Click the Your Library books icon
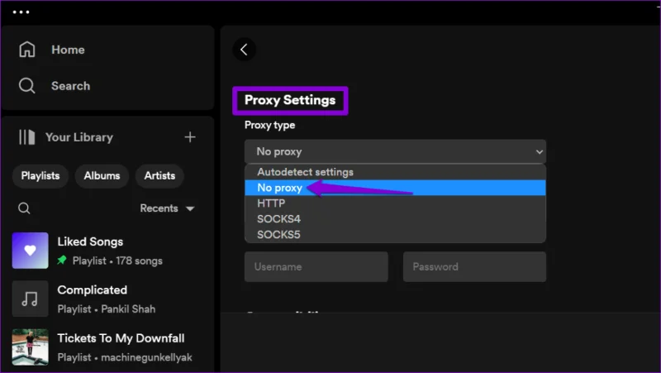 click(27, 137)
